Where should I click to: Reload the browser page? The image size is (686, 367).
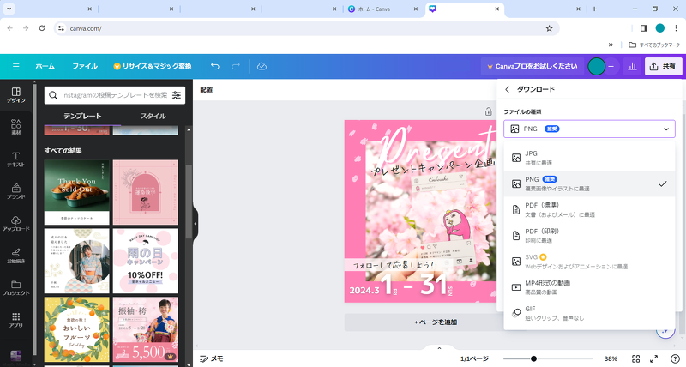(42, 28)
